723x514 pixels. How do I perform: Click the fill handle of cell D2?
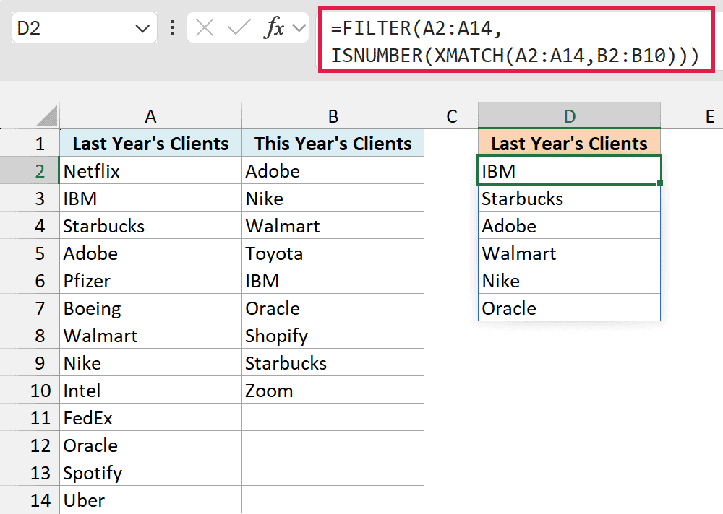pos(660,183)
